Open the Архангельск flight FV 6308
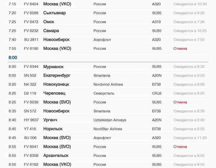216x168 pixels. (108, 156)
